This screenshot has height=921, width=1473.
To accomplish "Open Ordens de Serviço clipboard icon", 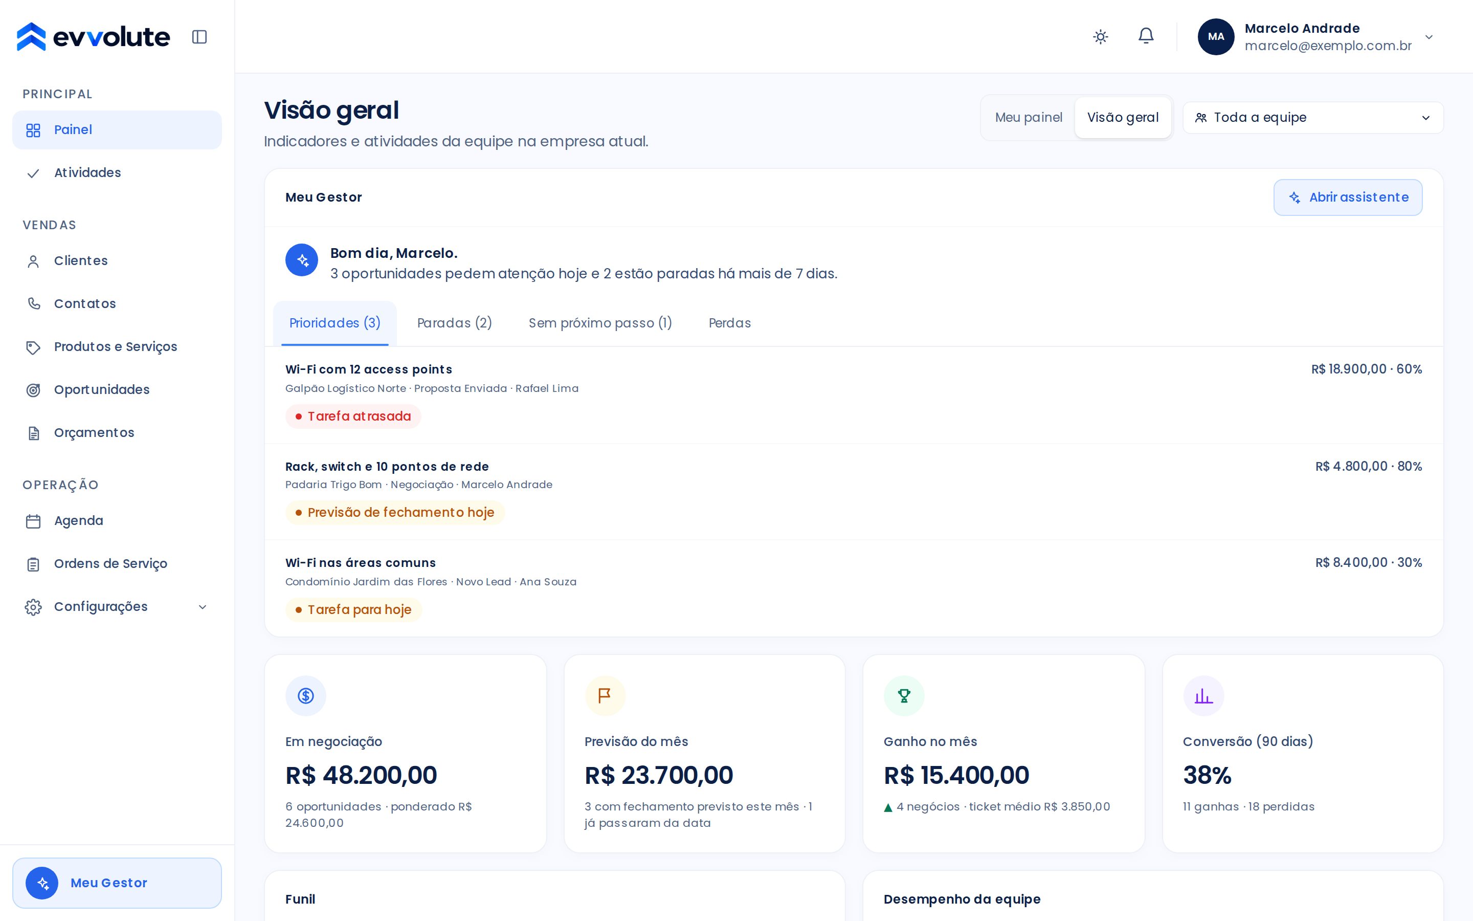I will tap(33, 564).
